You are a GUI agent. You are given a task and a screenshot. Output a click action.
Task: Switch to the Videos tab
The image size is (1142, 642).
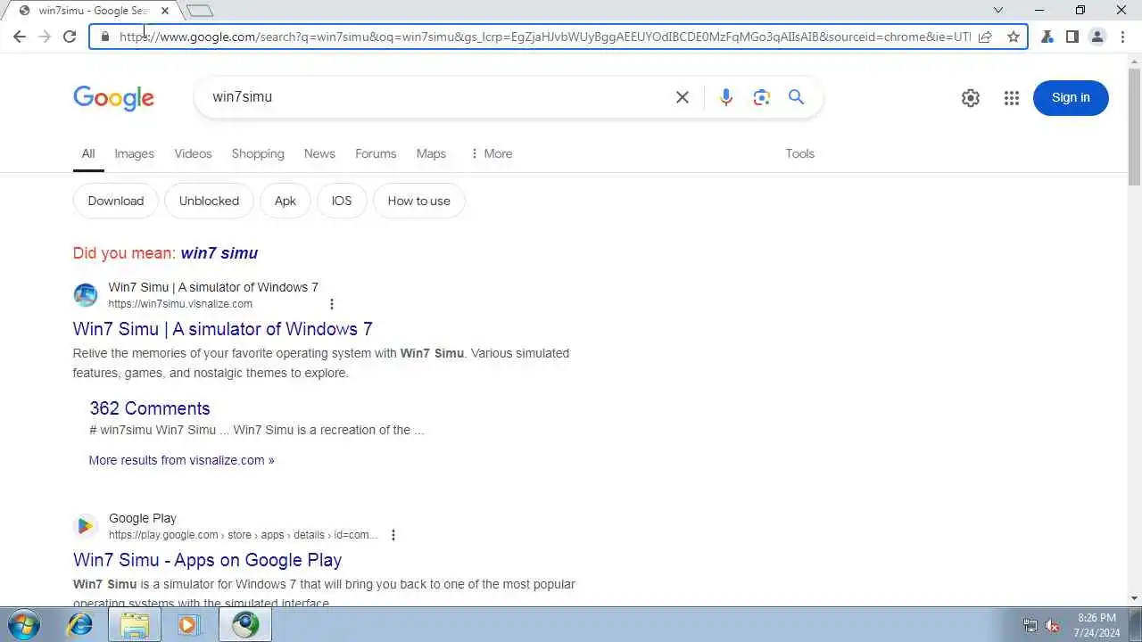click(x=193, y=153)
